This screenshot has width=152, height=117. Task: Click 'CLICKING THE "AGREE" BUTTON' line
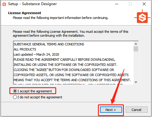pyautogui.click(x=64, y=70)
